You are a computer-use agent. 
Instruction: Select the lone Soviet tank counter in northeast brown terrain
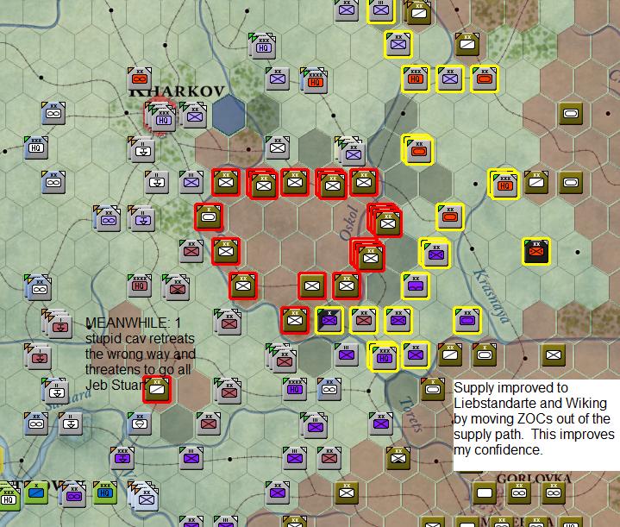[x=571, y=114]
